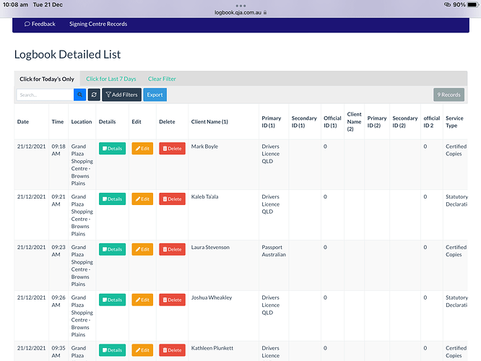The width and height of the screenshot is (481, 361).
Task: Delete the Kathleen Plunkett record
Action: (172, 350)
